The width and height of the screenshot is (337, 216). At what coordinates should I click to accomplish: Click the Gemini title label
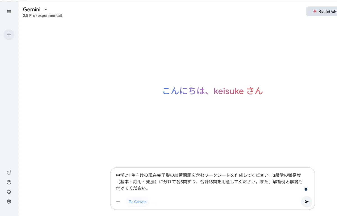[x=31, y=10]
